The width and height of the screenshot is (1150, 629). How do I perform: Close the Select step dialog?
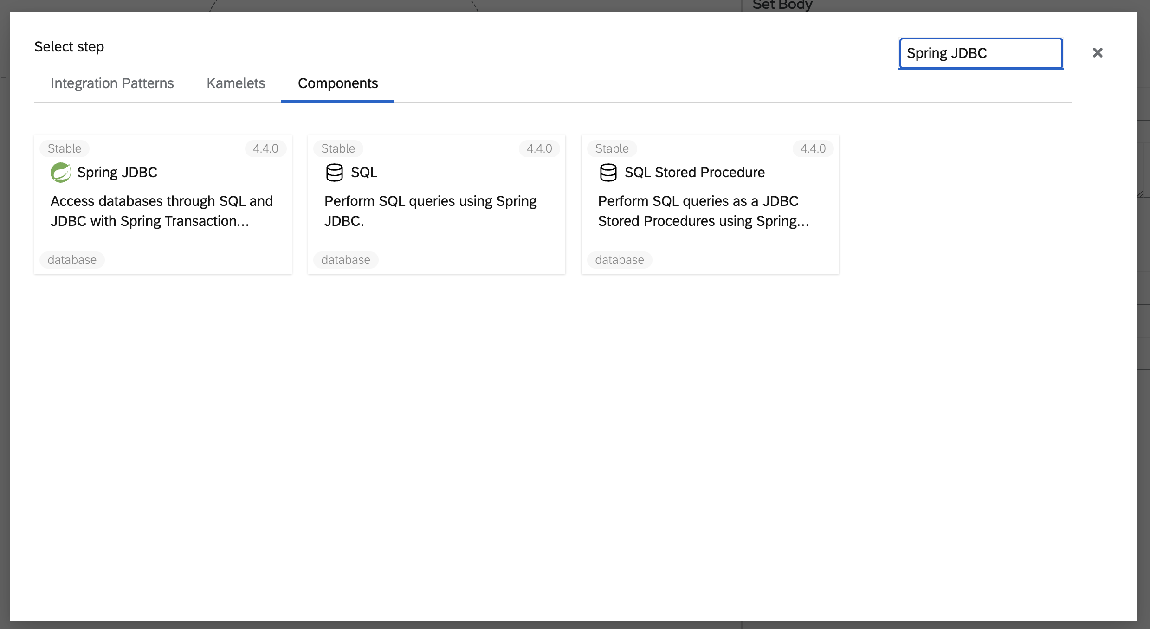1098,53
